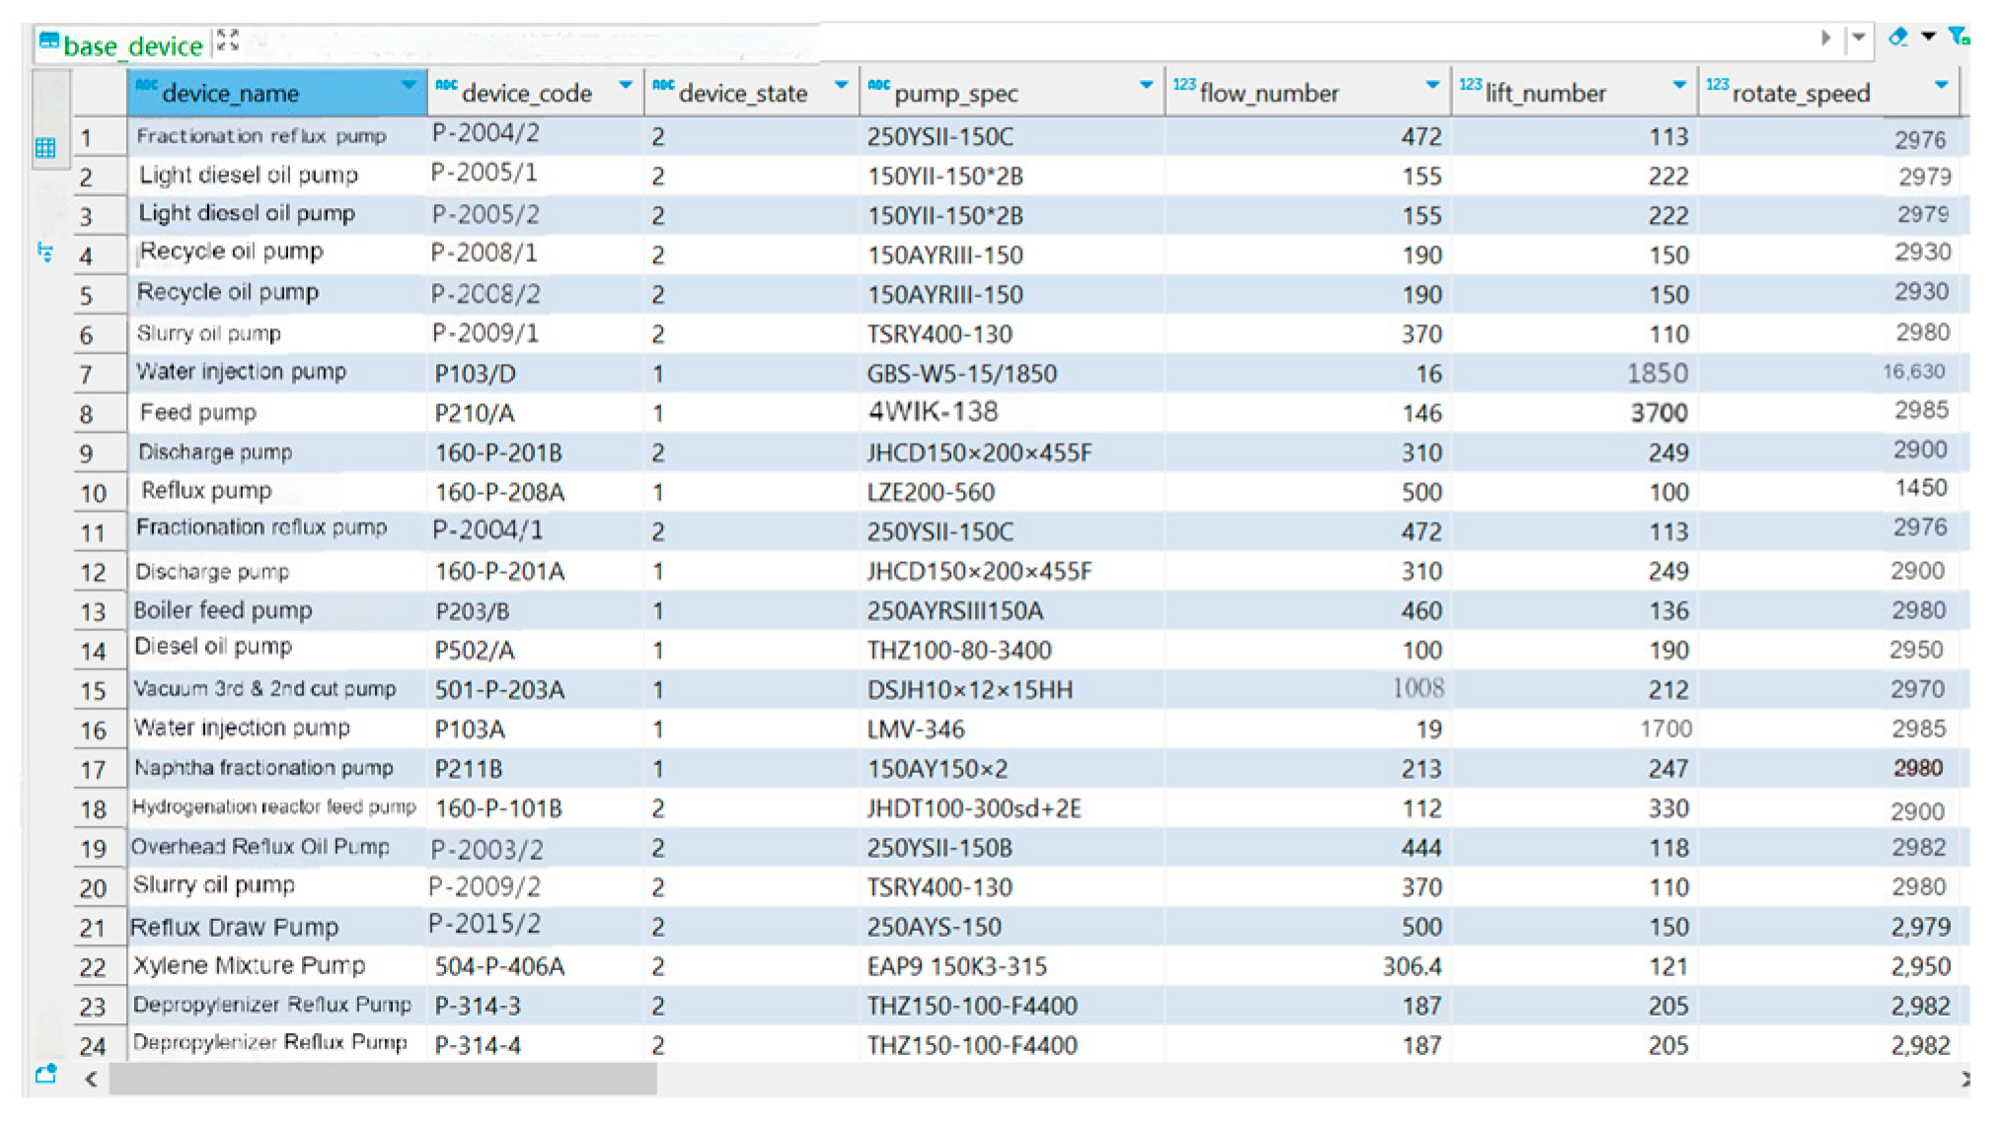Switch to grid view via sidebar icon

pos(45,148)
